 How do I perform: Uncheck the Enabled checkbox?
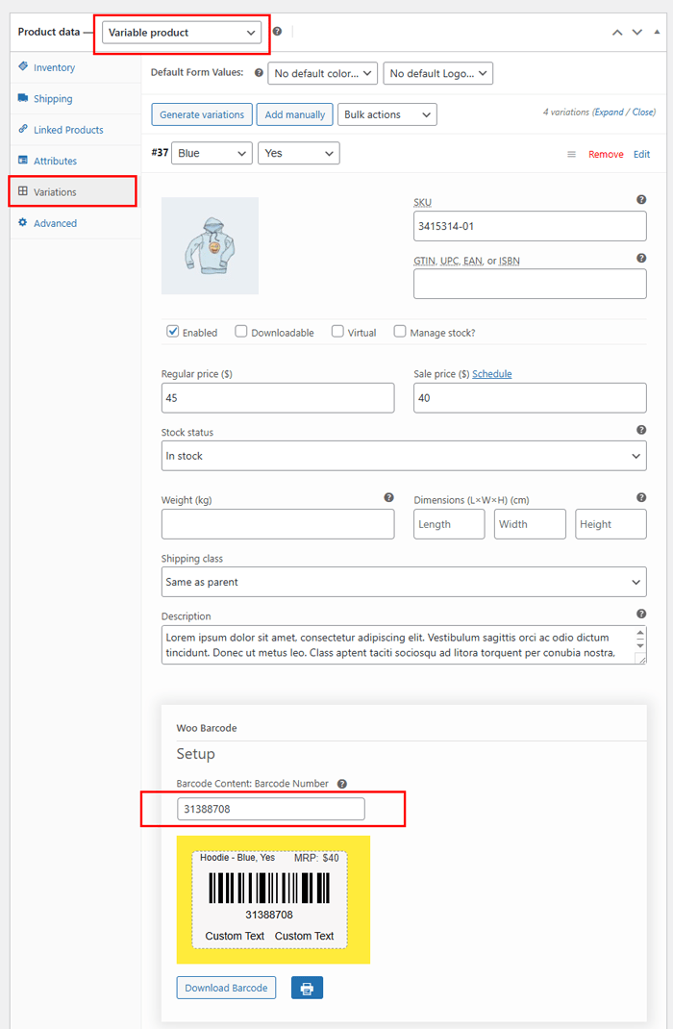click(173, 332)
